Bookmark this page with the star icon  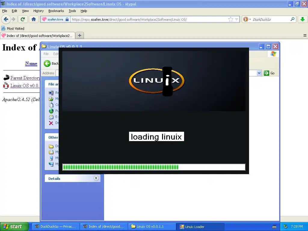(x=231, y=19)
